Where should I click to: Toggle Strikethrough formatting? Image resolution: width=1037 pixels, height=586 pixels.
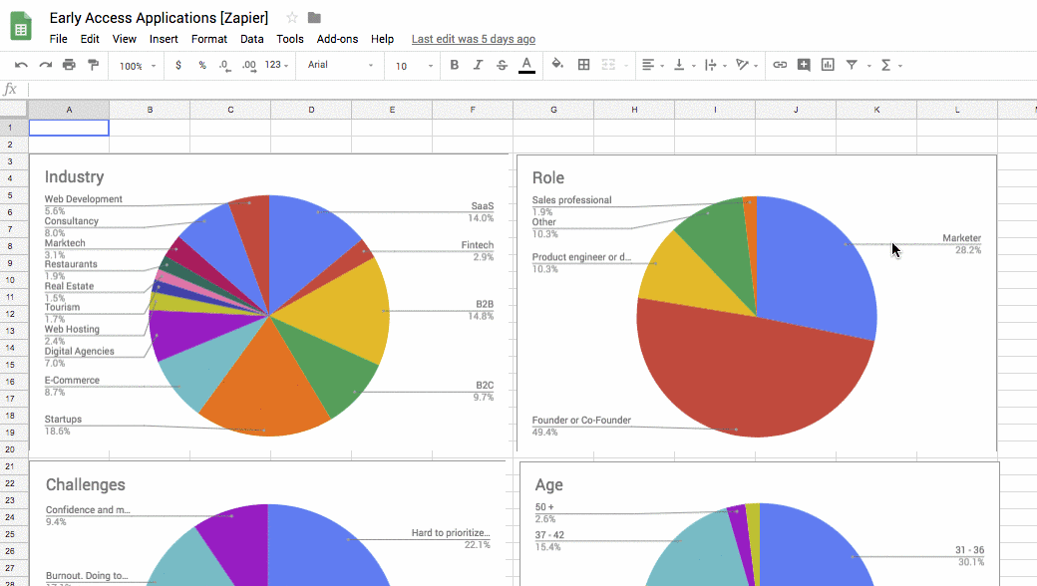click(502, 65)
